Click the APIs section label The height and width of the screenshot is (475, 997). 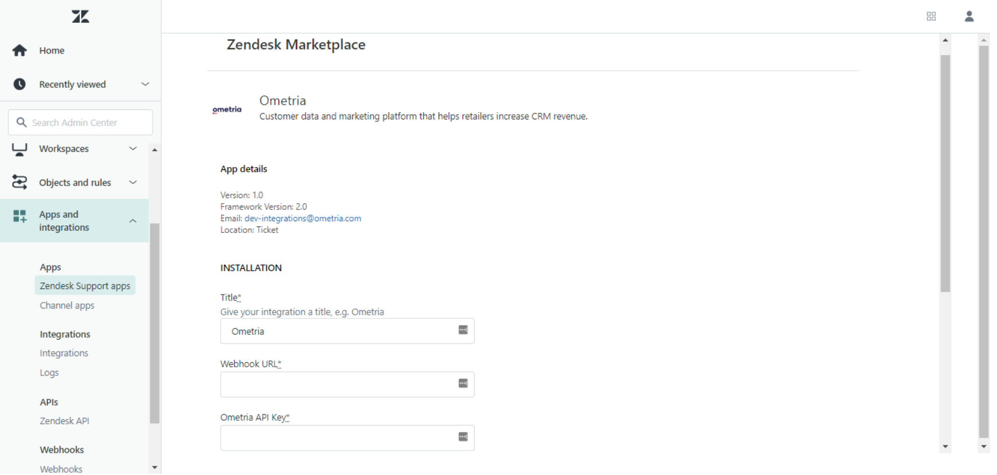49,402
